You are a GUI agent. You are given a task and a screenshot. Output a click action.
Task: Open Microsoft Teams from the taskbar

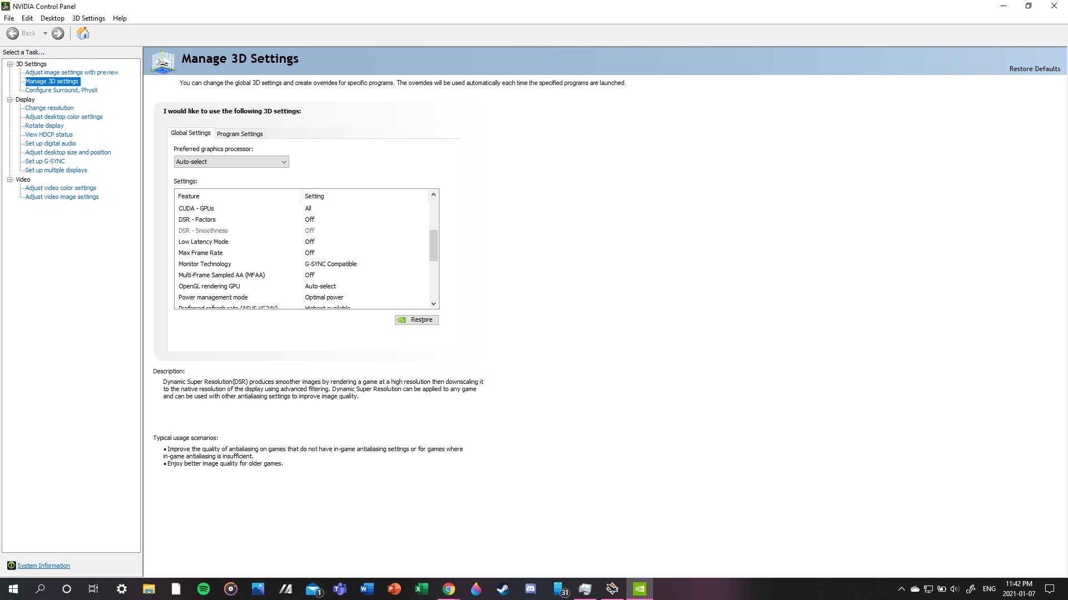(x=340, y=589)
